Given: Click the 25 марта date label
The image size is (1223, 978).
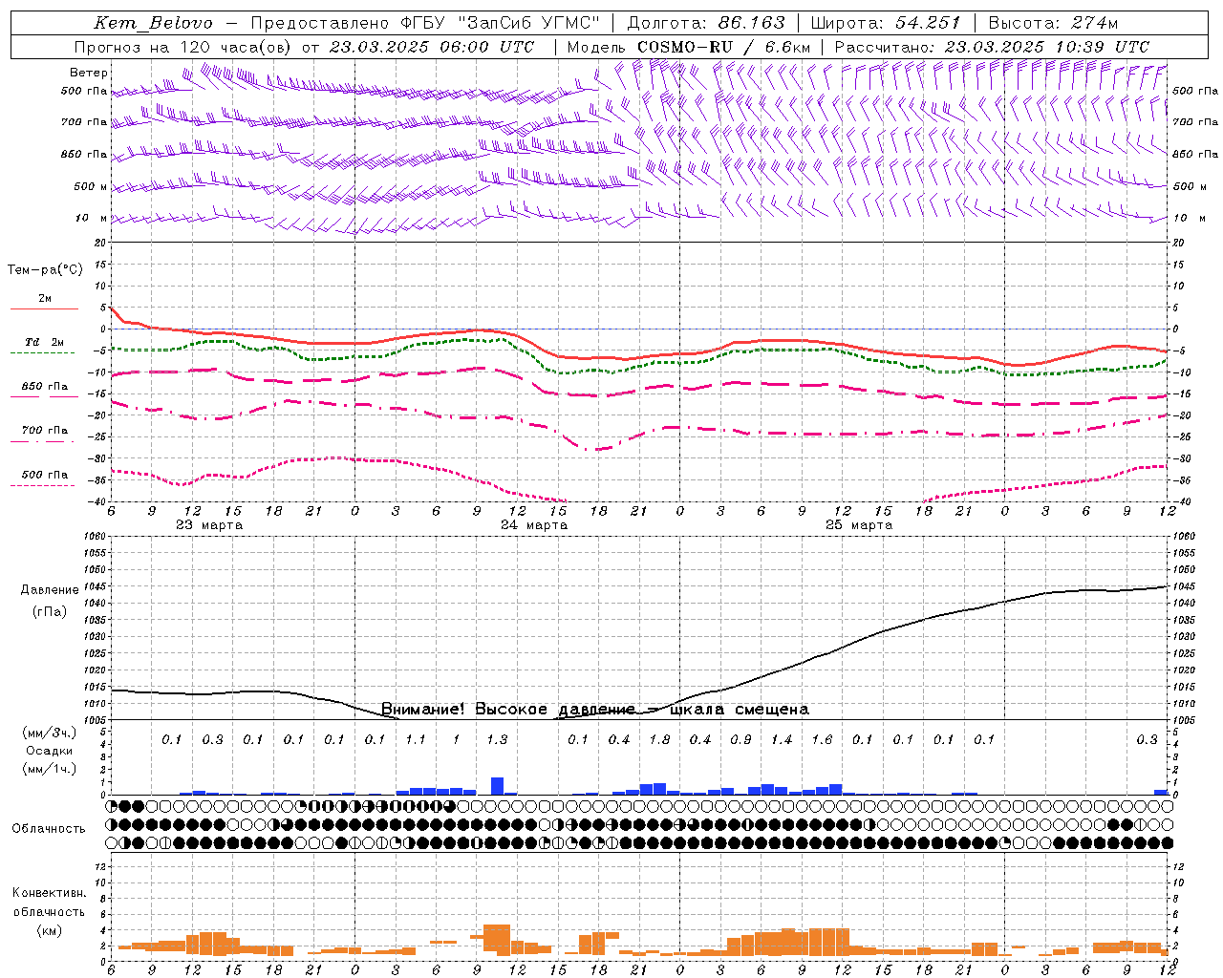Looking at the screenshot, I should tap(859, 525).
